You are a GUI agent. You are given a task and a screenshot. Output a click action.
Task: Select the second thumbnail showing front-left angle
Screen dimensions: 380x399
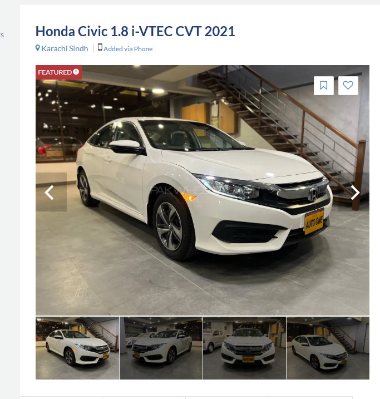point(161,348)
